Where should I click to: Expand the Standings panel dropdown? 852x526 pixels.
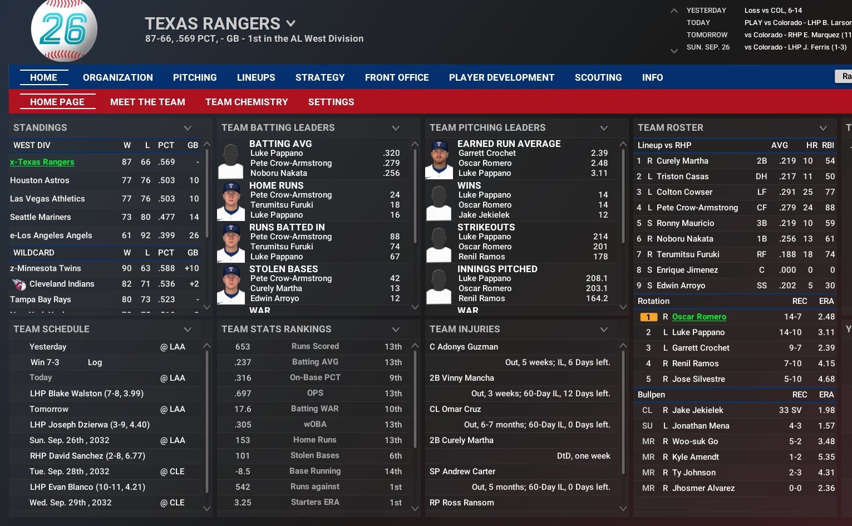click(188, 128)
